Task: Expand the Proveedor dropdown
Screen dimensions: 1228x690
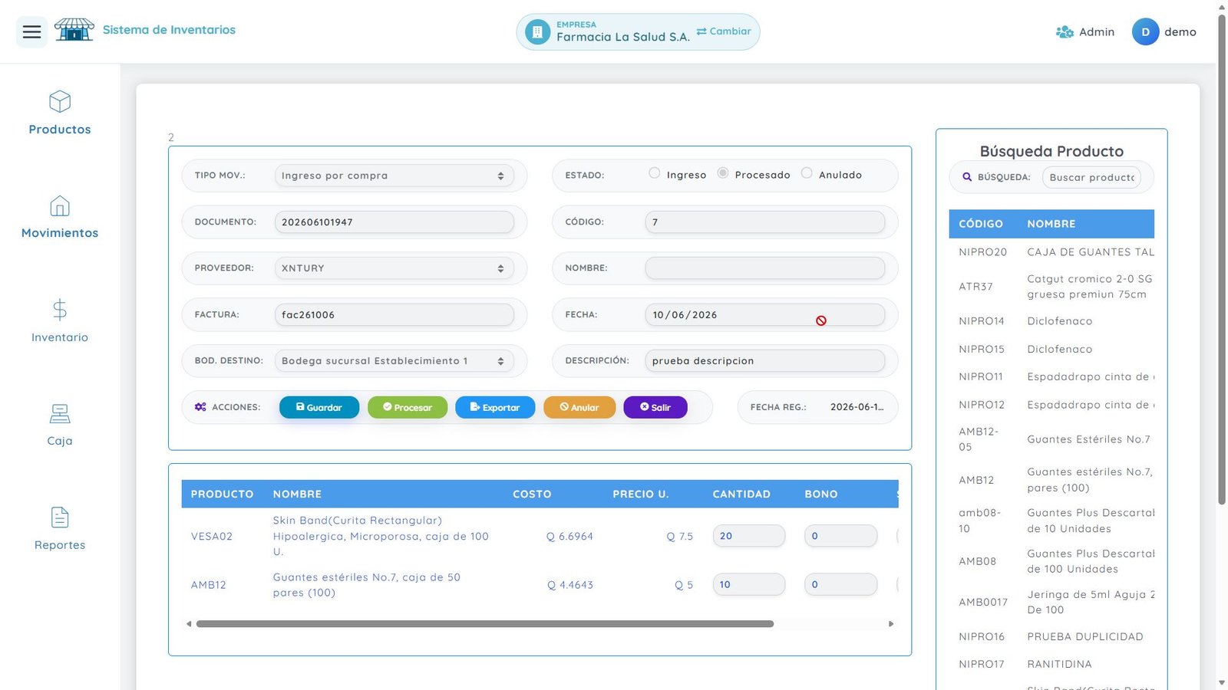Action: point(394,268)
